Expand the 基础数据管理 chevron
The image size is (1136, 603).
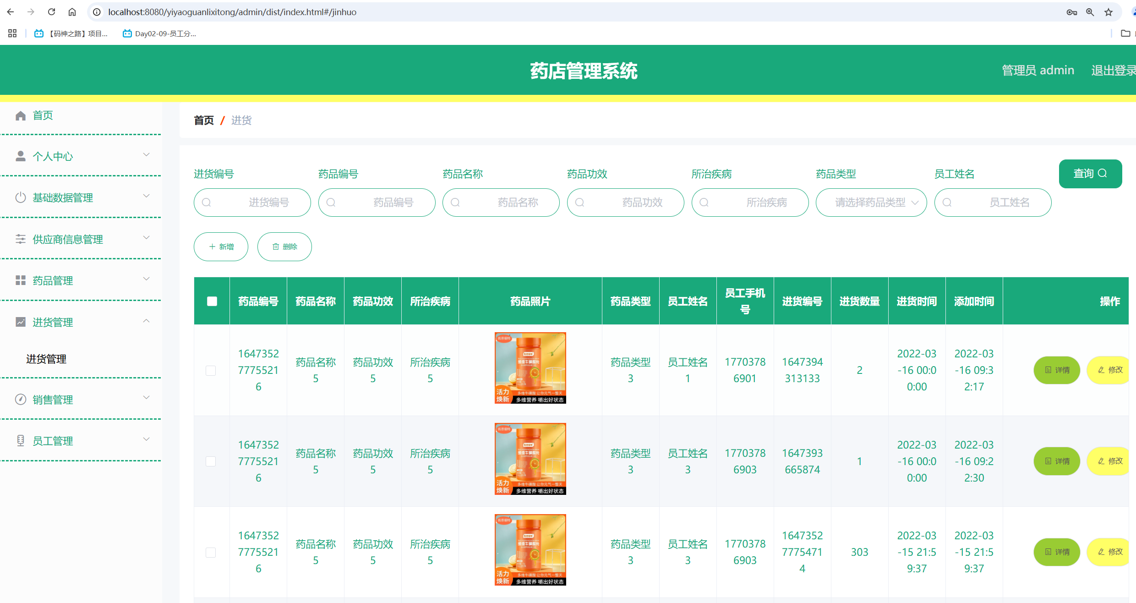coord(147,196)
